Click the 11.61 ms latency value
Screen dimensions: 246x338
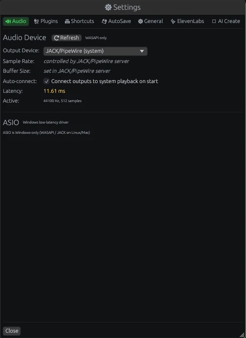click(54, 91)
